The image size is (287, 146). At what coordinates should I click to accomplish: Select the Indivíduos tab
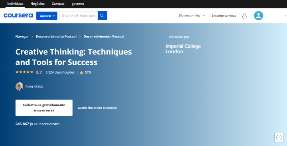tap(15, 4)
